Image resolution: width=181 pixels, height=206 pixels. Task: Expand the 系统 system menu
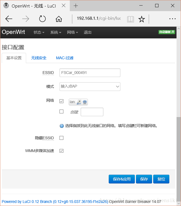(x=56, y=32)
